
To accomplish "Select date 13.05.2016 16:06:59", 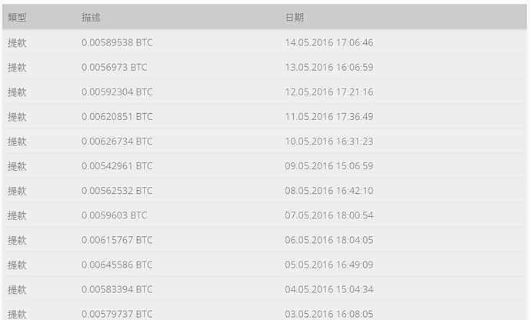I will [329, 67].
